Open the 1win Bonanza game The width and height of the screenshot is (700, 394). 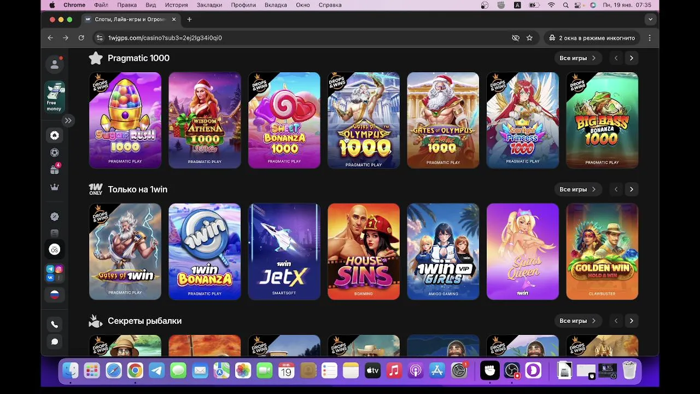point(205,252)
